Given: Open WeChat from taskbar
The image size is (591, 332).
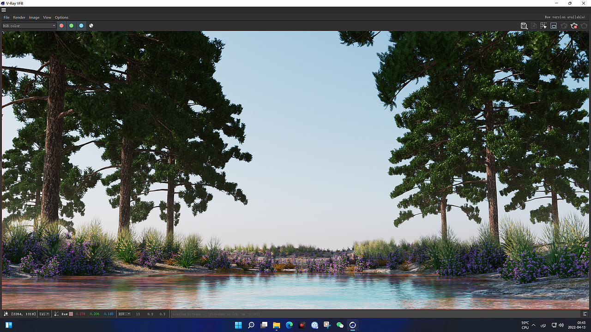Looking at the screenshot, I should (x=340, y=325).
